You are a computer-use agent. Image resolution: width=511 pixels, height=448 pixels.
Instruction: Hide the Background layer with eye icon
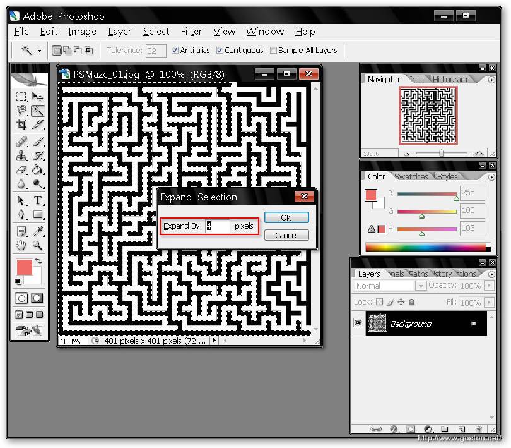(x=358, y=323)
